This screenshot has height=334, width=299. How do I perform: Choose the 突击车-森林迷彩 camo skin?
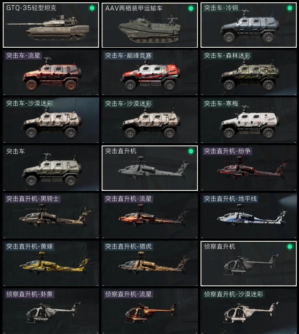click(249, 73)
